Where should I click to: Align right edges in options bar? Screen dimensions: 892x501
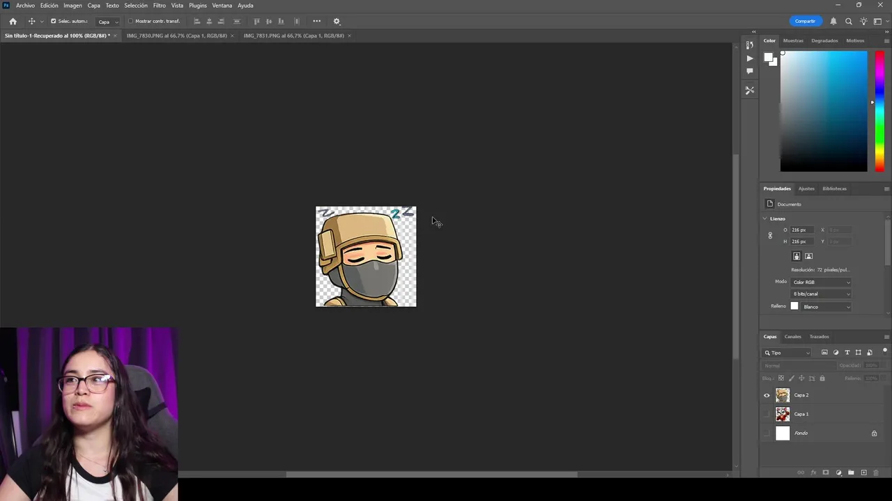(222, 22)
